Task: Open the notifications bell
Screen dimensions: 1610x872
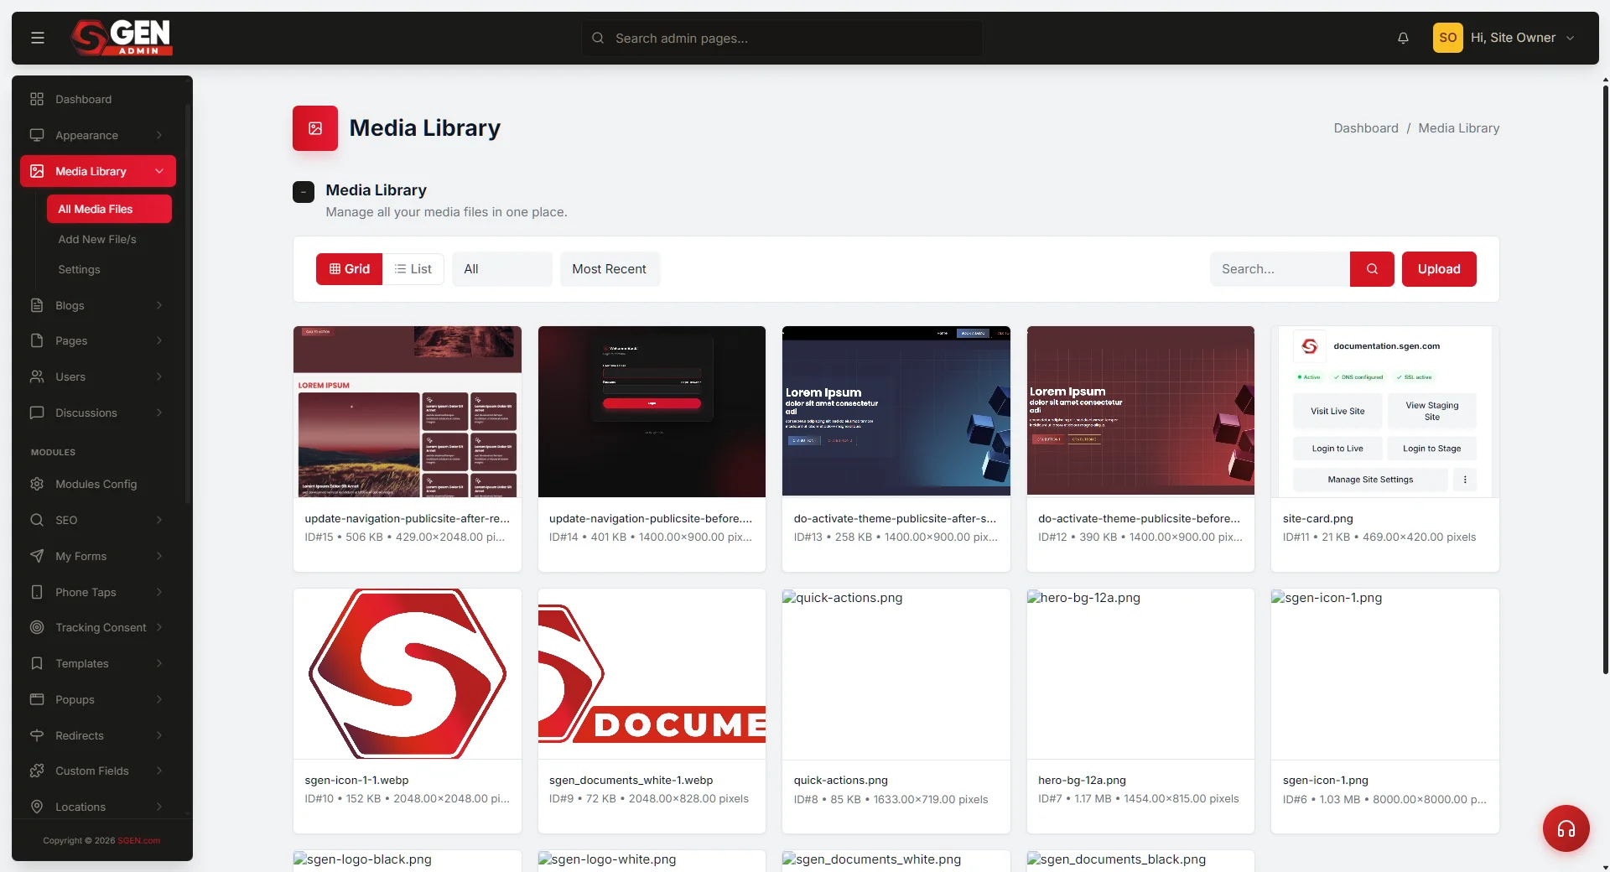Action: (1403, 38)
